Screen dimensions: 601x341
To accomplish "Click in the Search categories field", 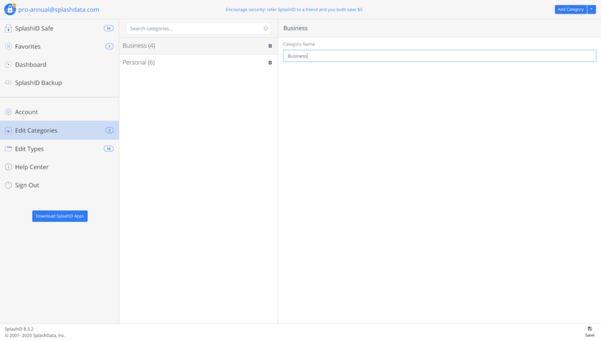I will [194, 28].
